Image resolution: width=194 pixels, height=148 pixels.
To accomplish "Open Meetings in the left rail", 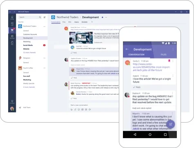I will coord(12,36).
